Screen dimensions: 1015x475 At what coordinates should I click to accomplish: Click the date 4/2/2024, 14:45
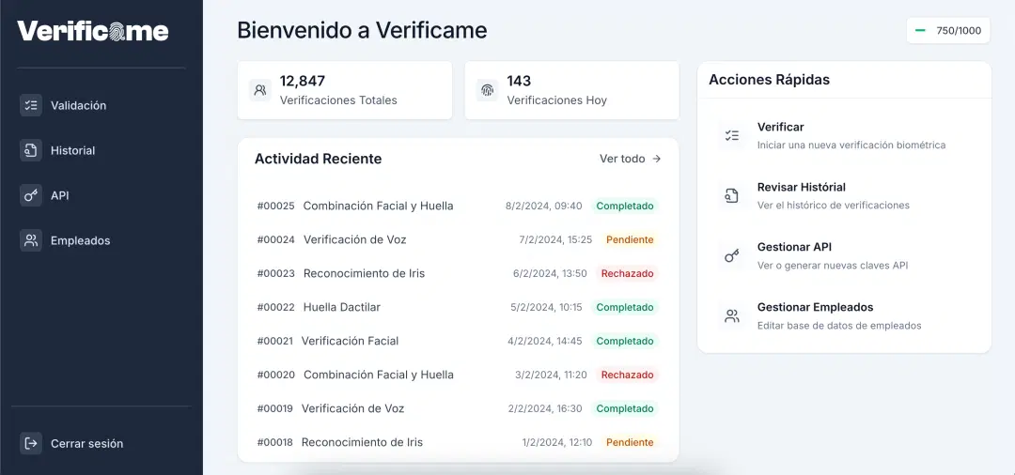point(545,341)
